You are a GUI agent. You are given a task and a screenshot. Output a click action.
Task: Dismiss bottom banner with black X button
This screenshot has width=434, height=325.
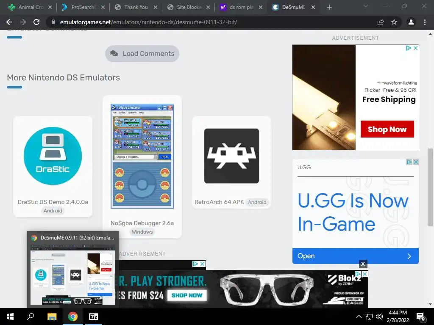coord(363,264)
